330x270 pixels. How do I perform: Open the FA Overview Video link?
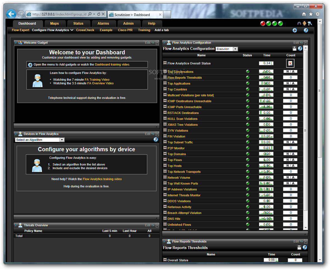pyautogui.click(x=100, y=83)
